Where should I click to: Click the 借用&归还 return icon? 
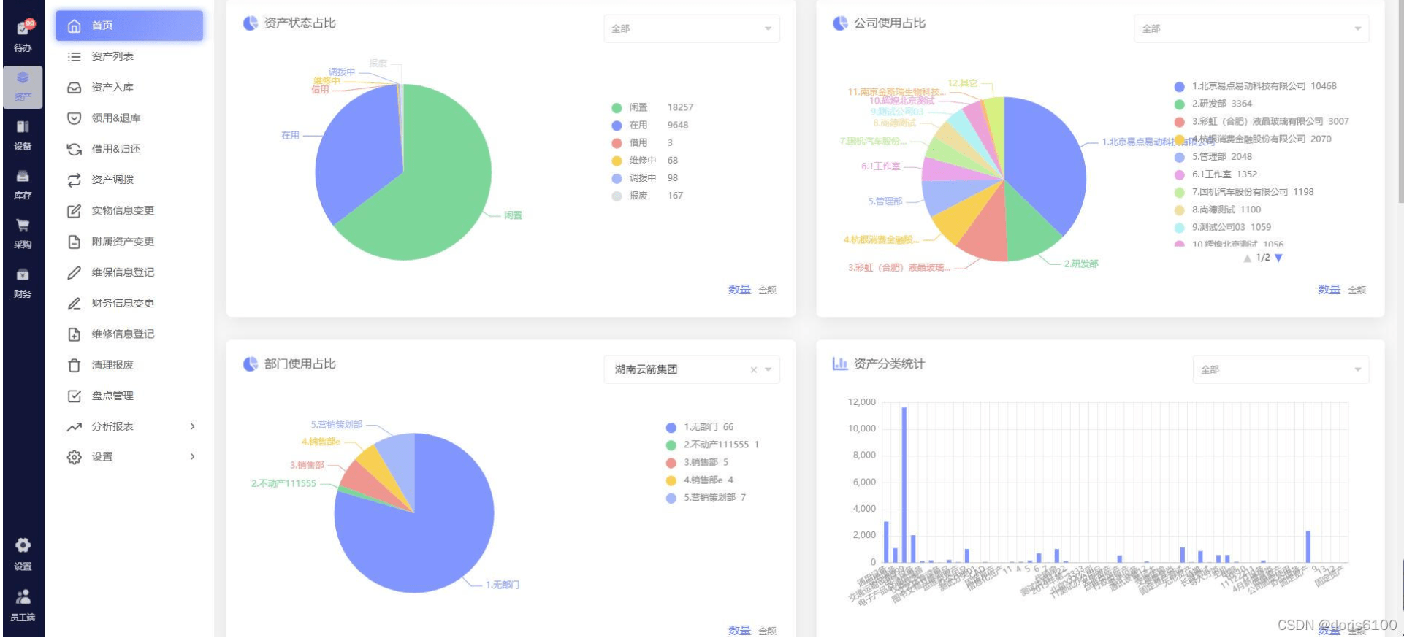(x=74, y=149)
